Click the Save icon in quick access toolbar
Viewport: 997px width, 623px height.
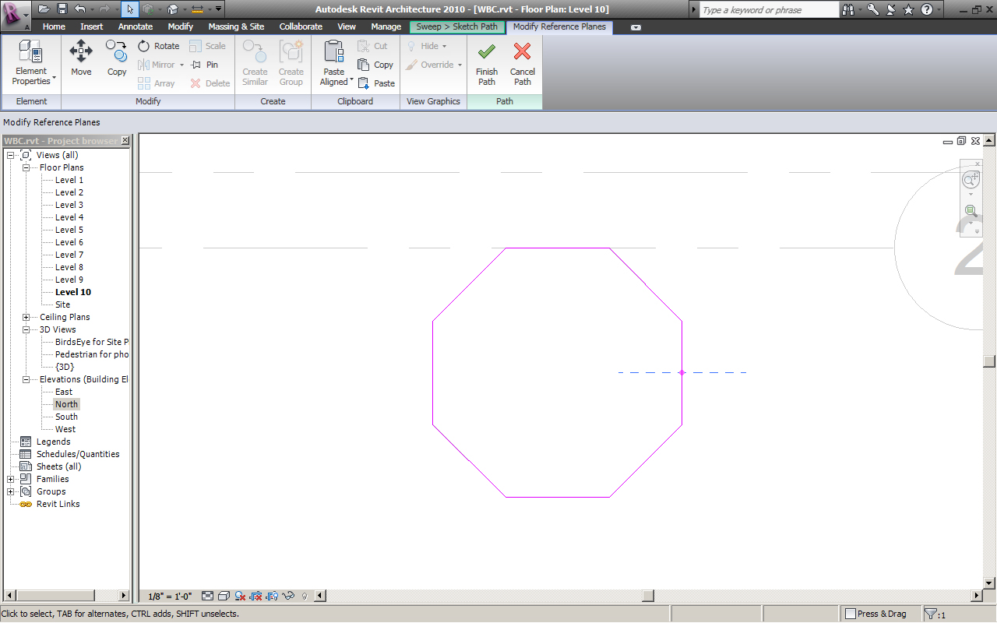(x=62, y=9)
